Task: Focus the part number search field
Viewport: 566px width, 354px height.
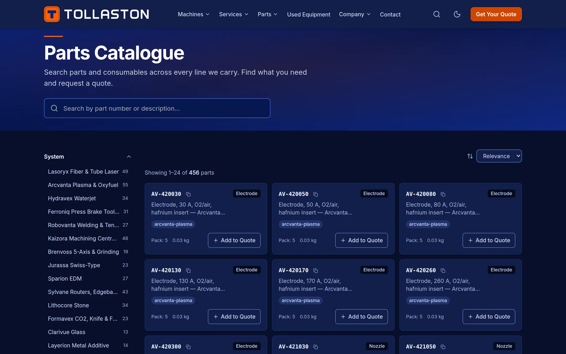Action: coord(157,108)
